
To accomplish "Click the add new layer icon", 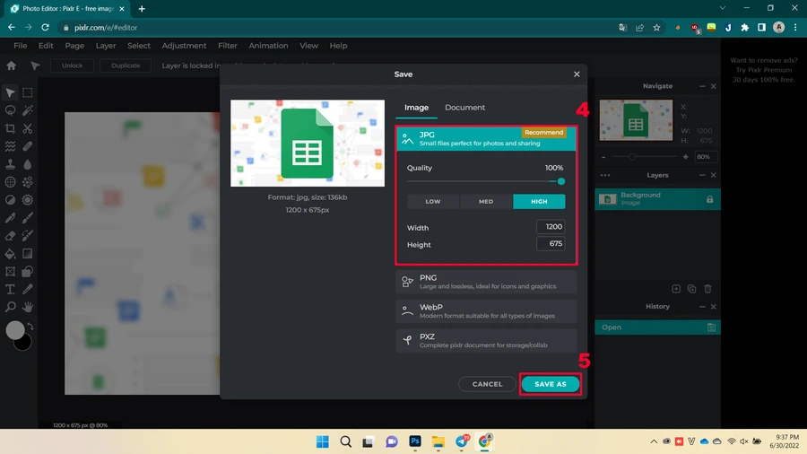I will (x=676, y=289).
